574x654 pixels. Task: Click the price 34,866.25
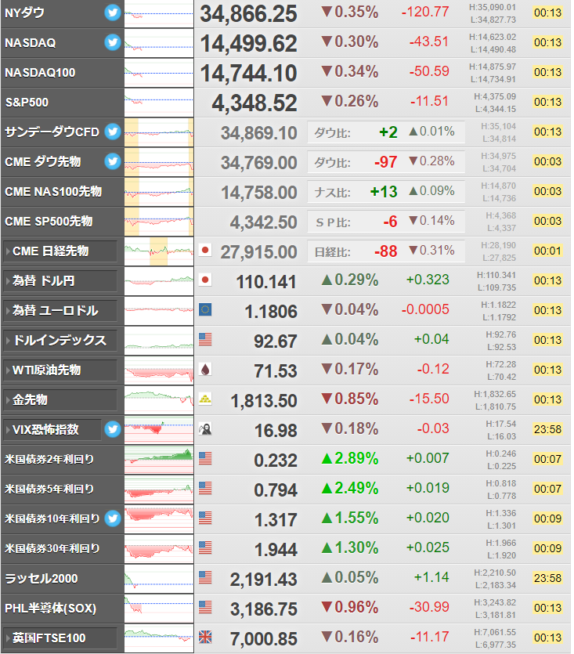pyautogui.click(x=248, y=14)
